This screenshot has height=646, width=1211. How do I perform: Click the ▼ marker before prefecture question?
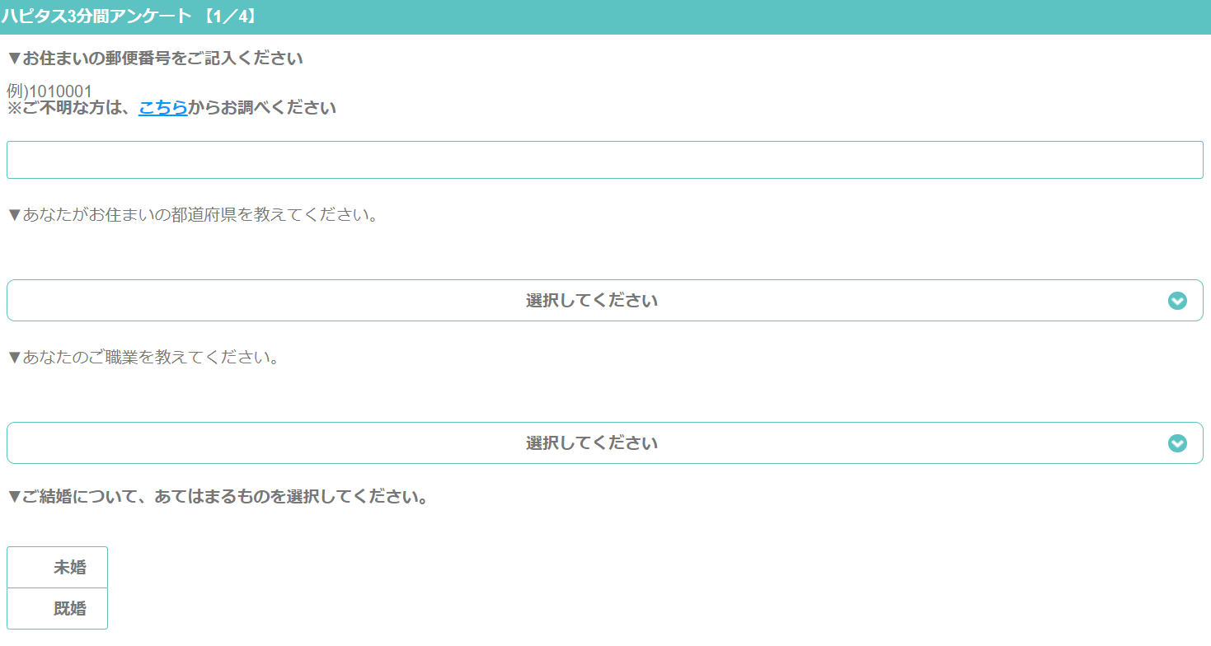(14, 215)
